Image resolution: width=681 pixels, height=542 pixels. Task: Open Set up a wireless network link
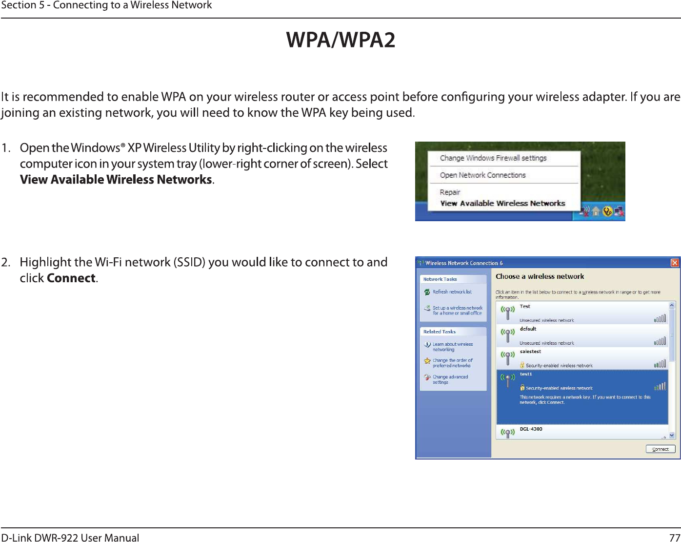pos(458,311)
